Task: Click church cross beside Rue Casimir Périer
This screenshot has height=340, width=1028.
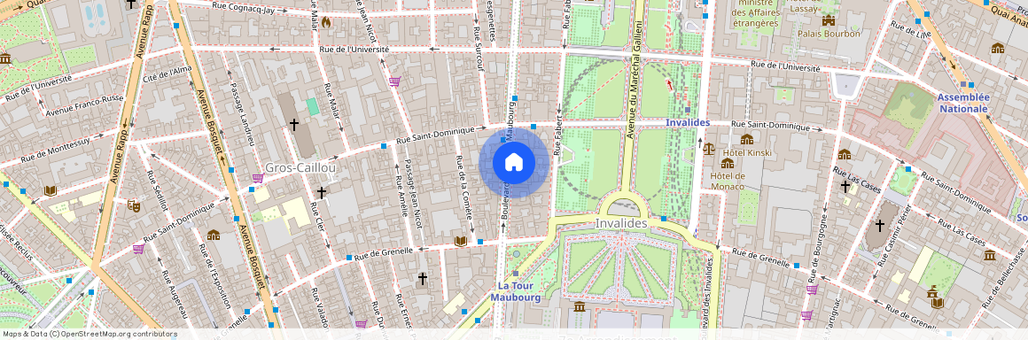Action: pos(879,226)
